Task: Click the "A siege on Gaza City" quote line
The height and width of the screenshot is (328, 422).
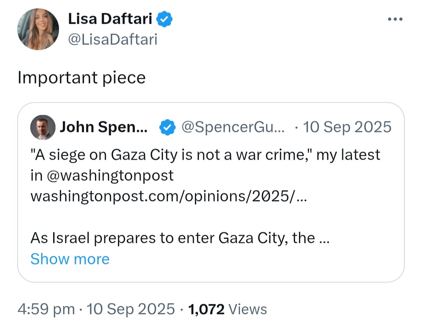Action: (x=205, y=155)
